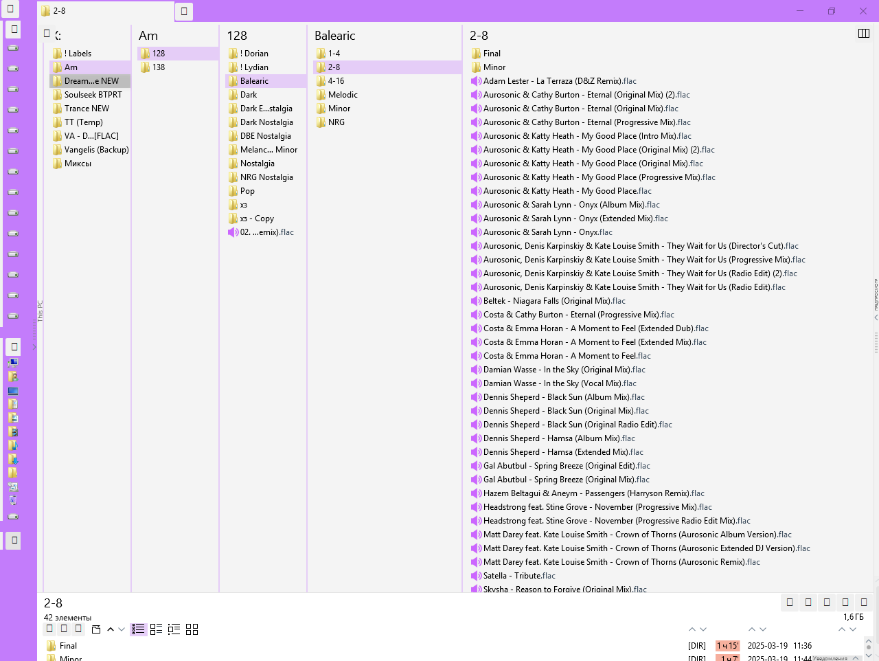Screen dimensions: 879x661
Task: Switch to the indented tree list view icon
Action: (174, 629)
